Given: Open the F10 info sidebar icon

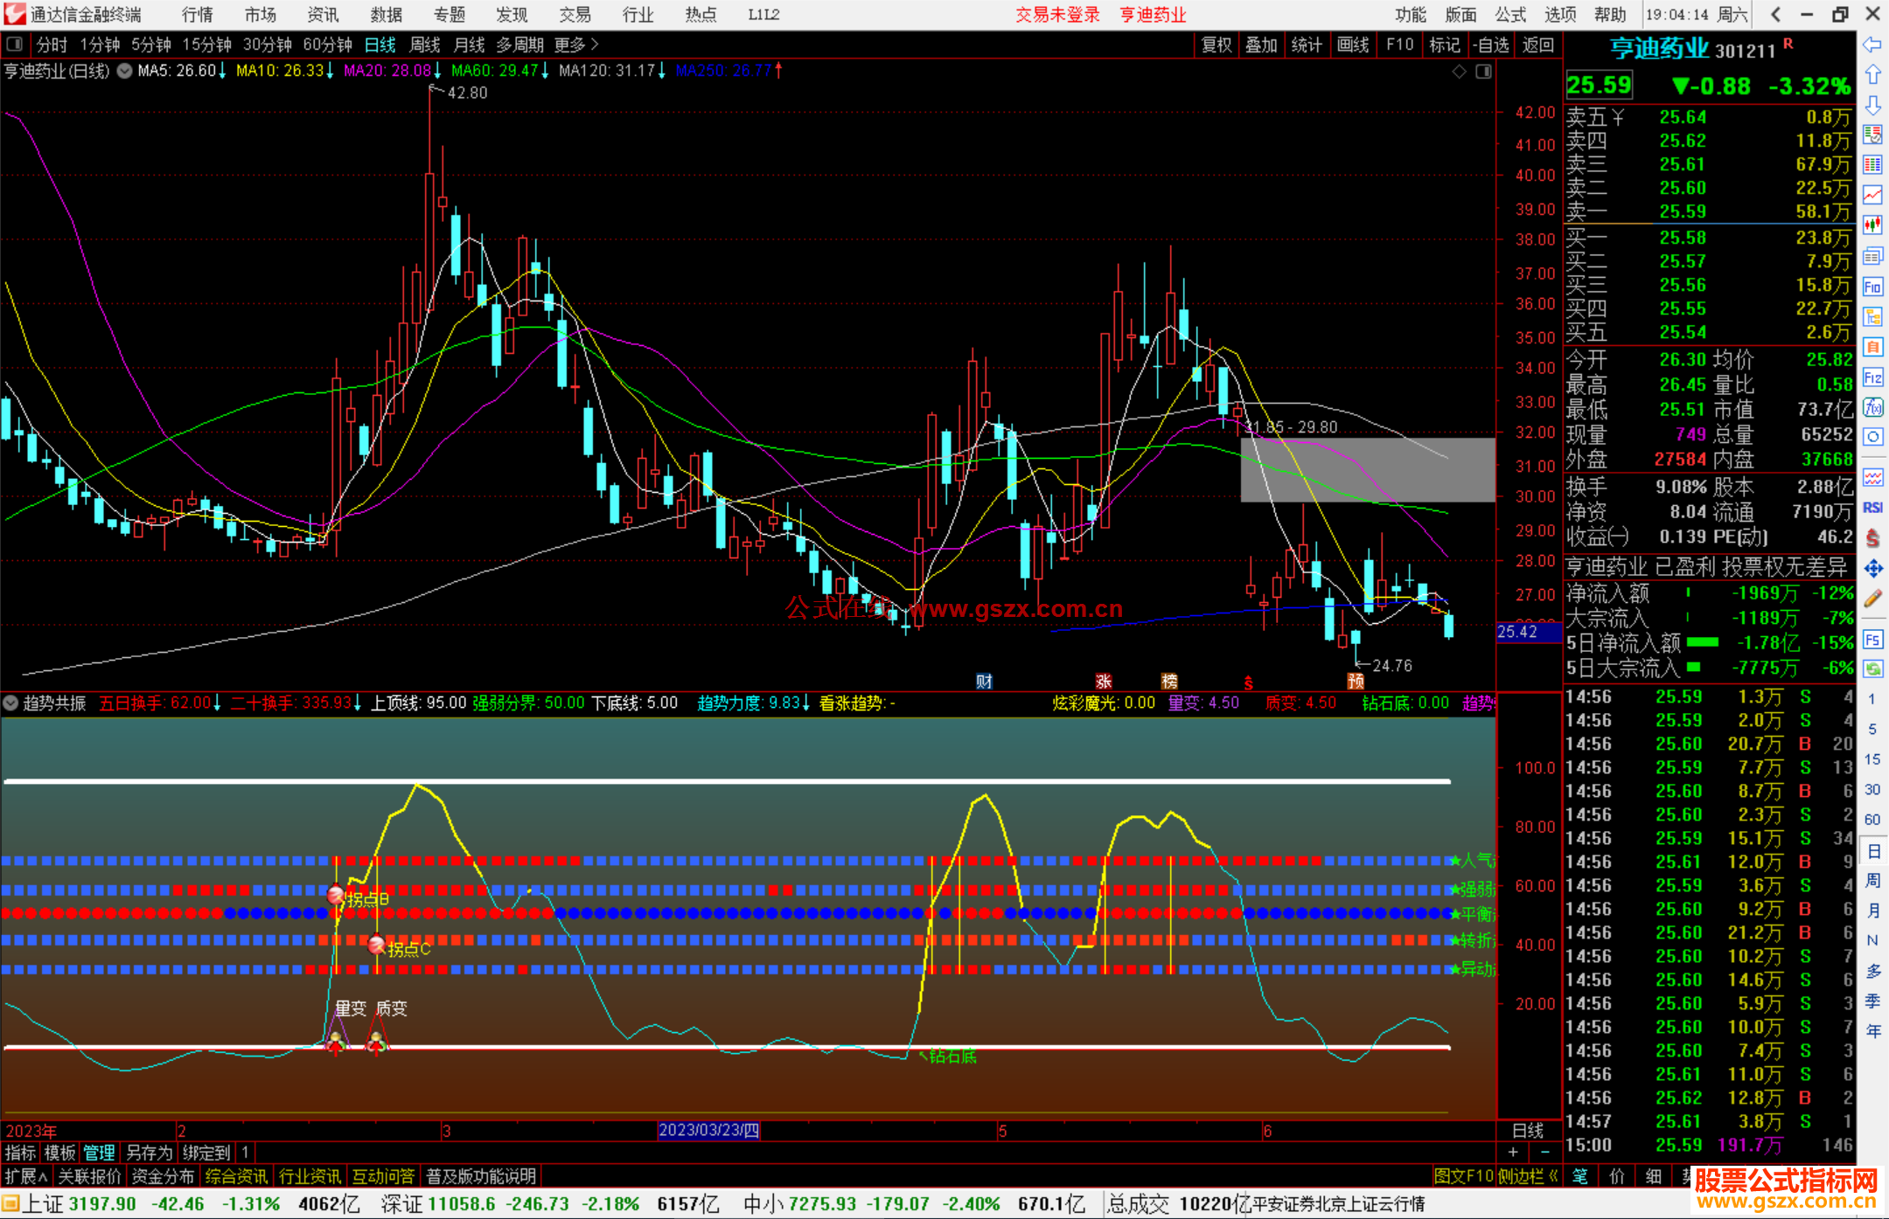Looking at the screenshot, I should (1872, 286).
